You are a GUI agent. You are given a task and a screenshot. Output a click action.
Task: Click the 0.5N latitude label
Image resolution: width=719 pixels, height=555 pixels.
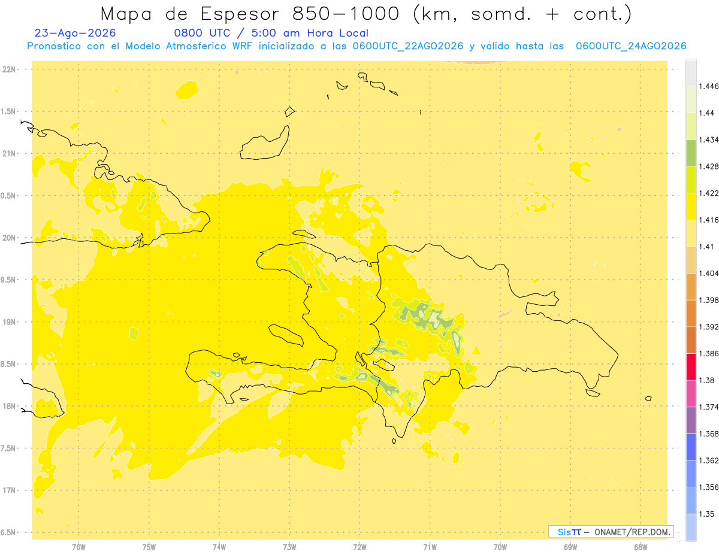pos(9,196)
